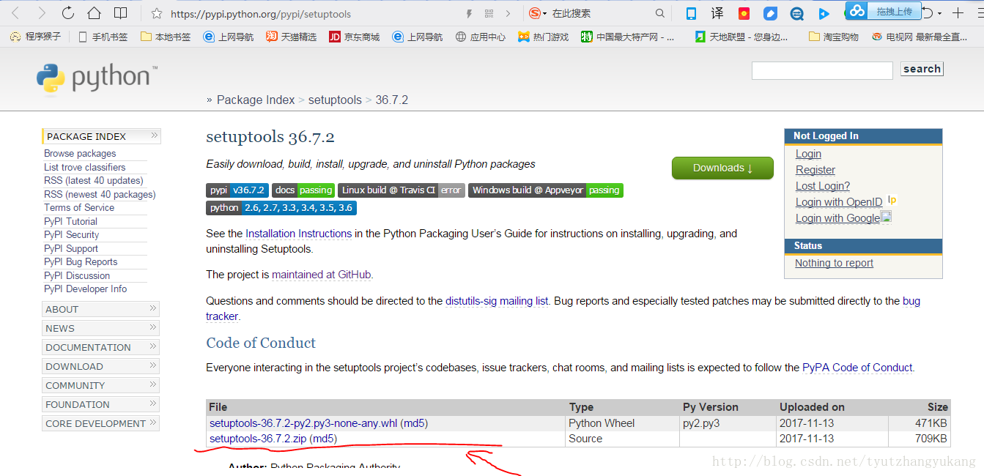The height and width of the screenshot is (476, 984).
Task: Click the Login link
Action: [808, 154]
